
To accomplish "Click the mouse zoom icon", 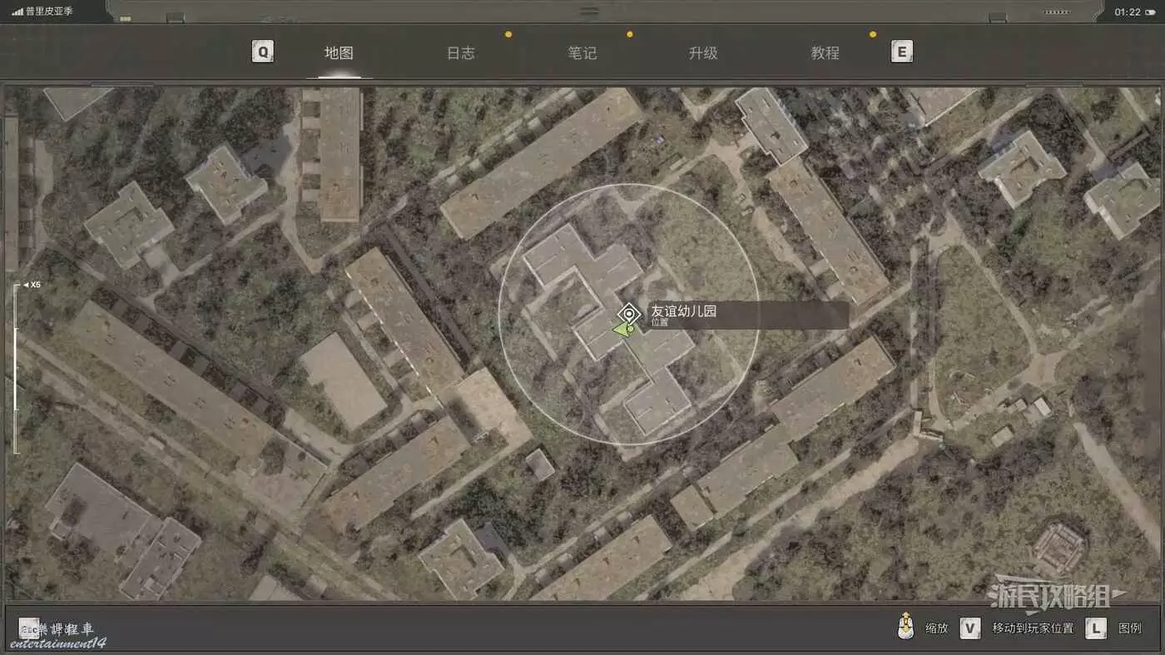I will (905, 627).
